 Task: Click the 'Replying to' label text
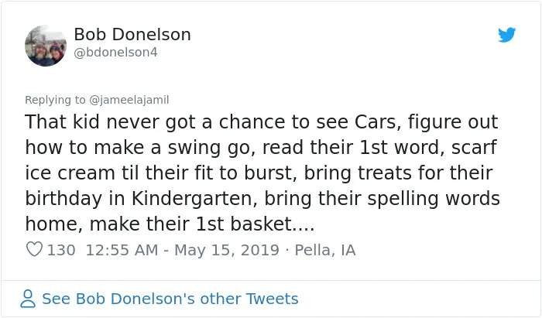coord(55,100)
